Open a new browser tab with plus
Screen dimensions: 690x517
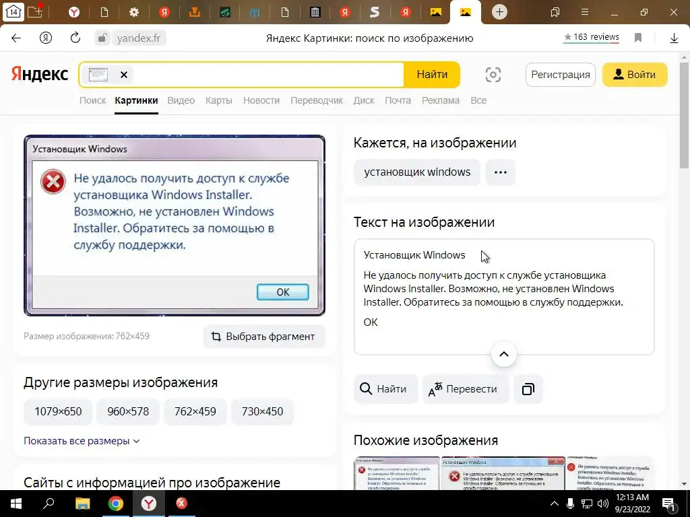click(499, 12)
